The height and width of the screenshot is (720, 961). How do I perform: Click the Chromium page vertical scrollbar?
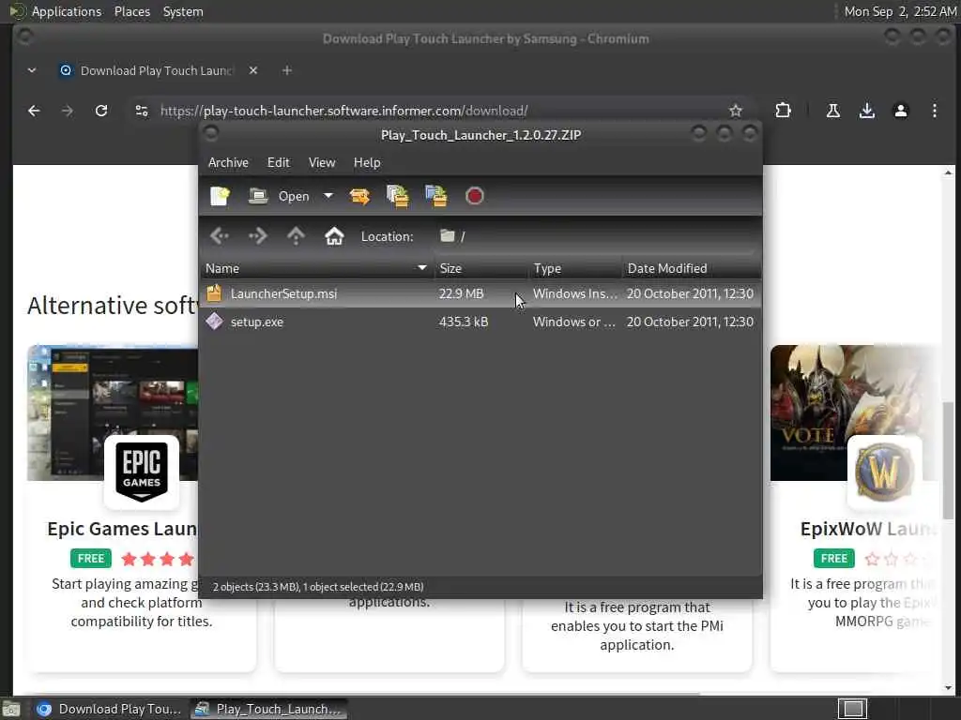(x=948, y=460)
